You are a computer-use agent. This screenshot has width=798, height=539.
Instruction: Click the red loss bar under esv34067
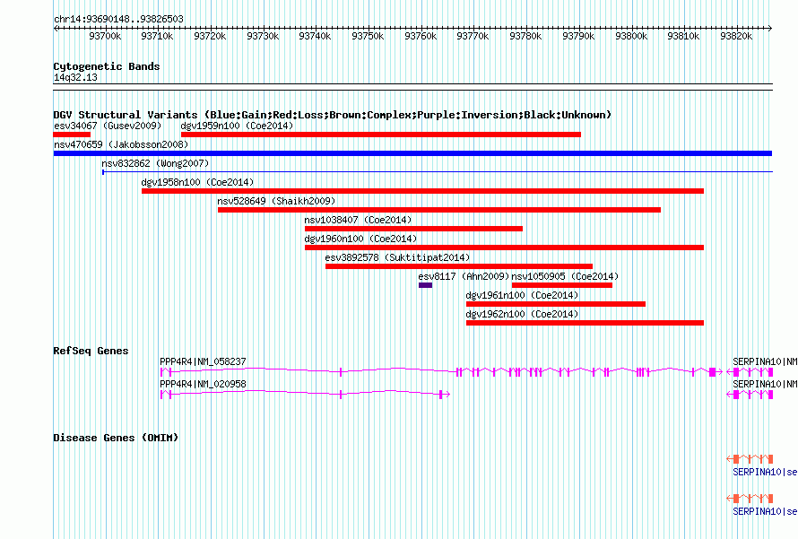pyautogui.click(x=72, y=135)
